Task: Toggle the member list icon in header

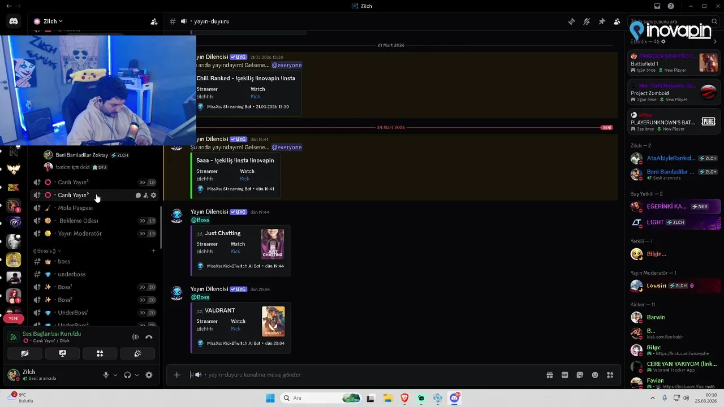Action: [617, 21]
